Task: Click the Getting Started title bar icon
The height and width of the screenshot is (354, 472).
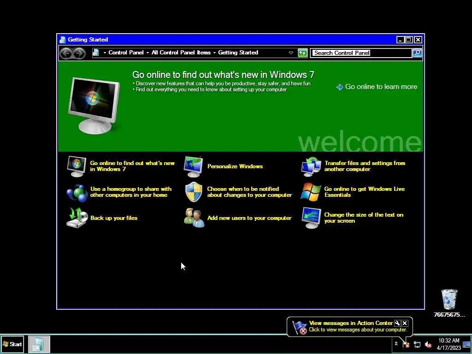Action: 62,40
